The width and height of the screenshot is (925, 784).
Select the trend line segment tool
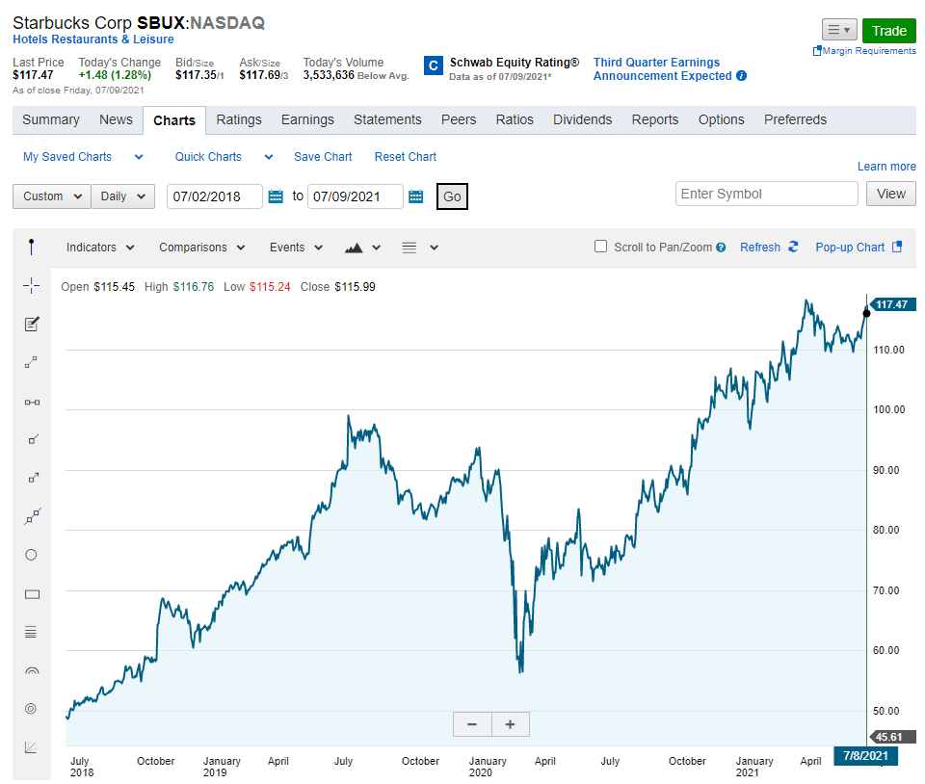click(x=31, y=362)
